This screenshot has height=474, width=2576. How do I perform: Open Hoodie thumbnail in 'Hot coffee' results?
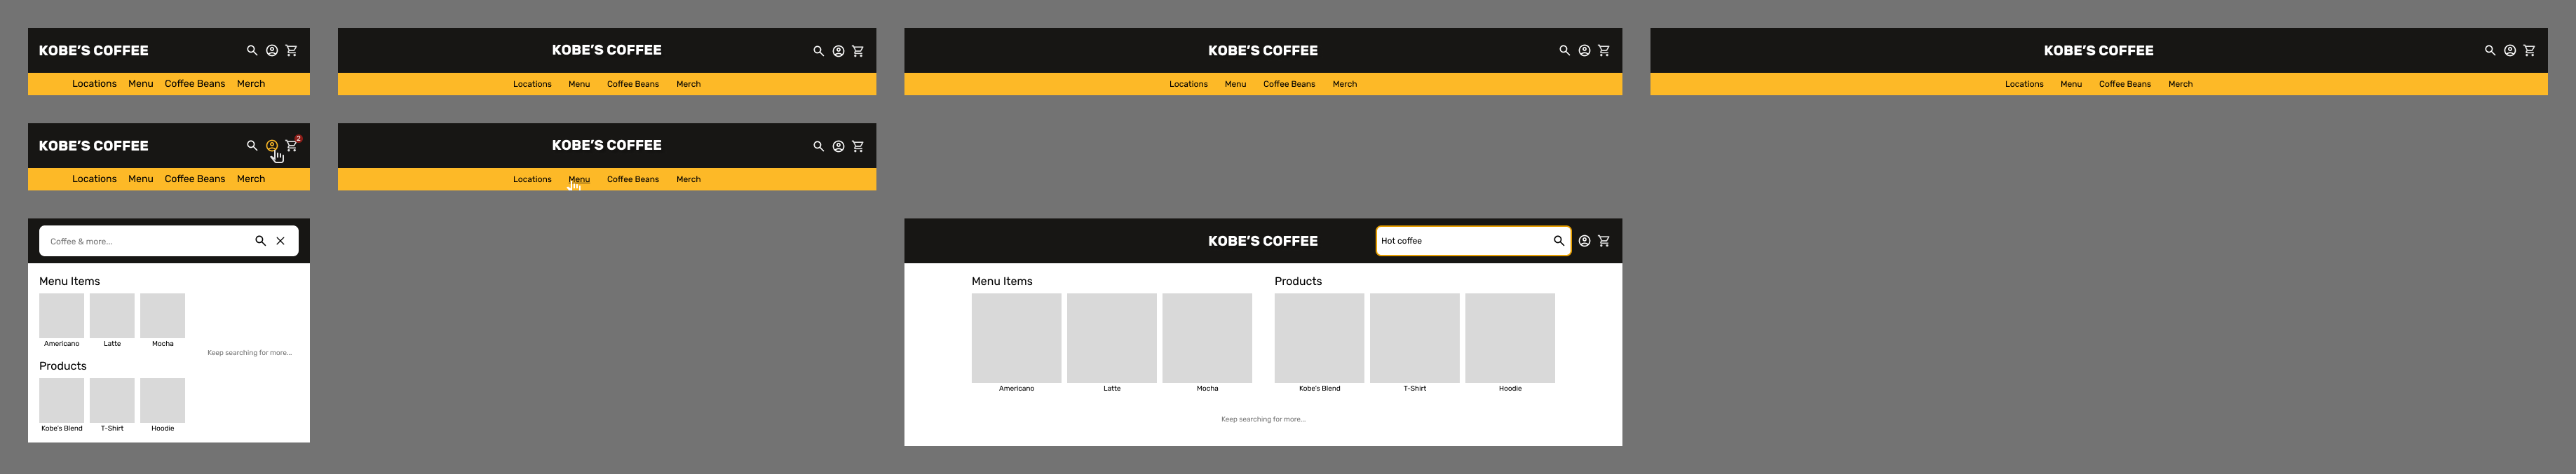coord(1510,338)
